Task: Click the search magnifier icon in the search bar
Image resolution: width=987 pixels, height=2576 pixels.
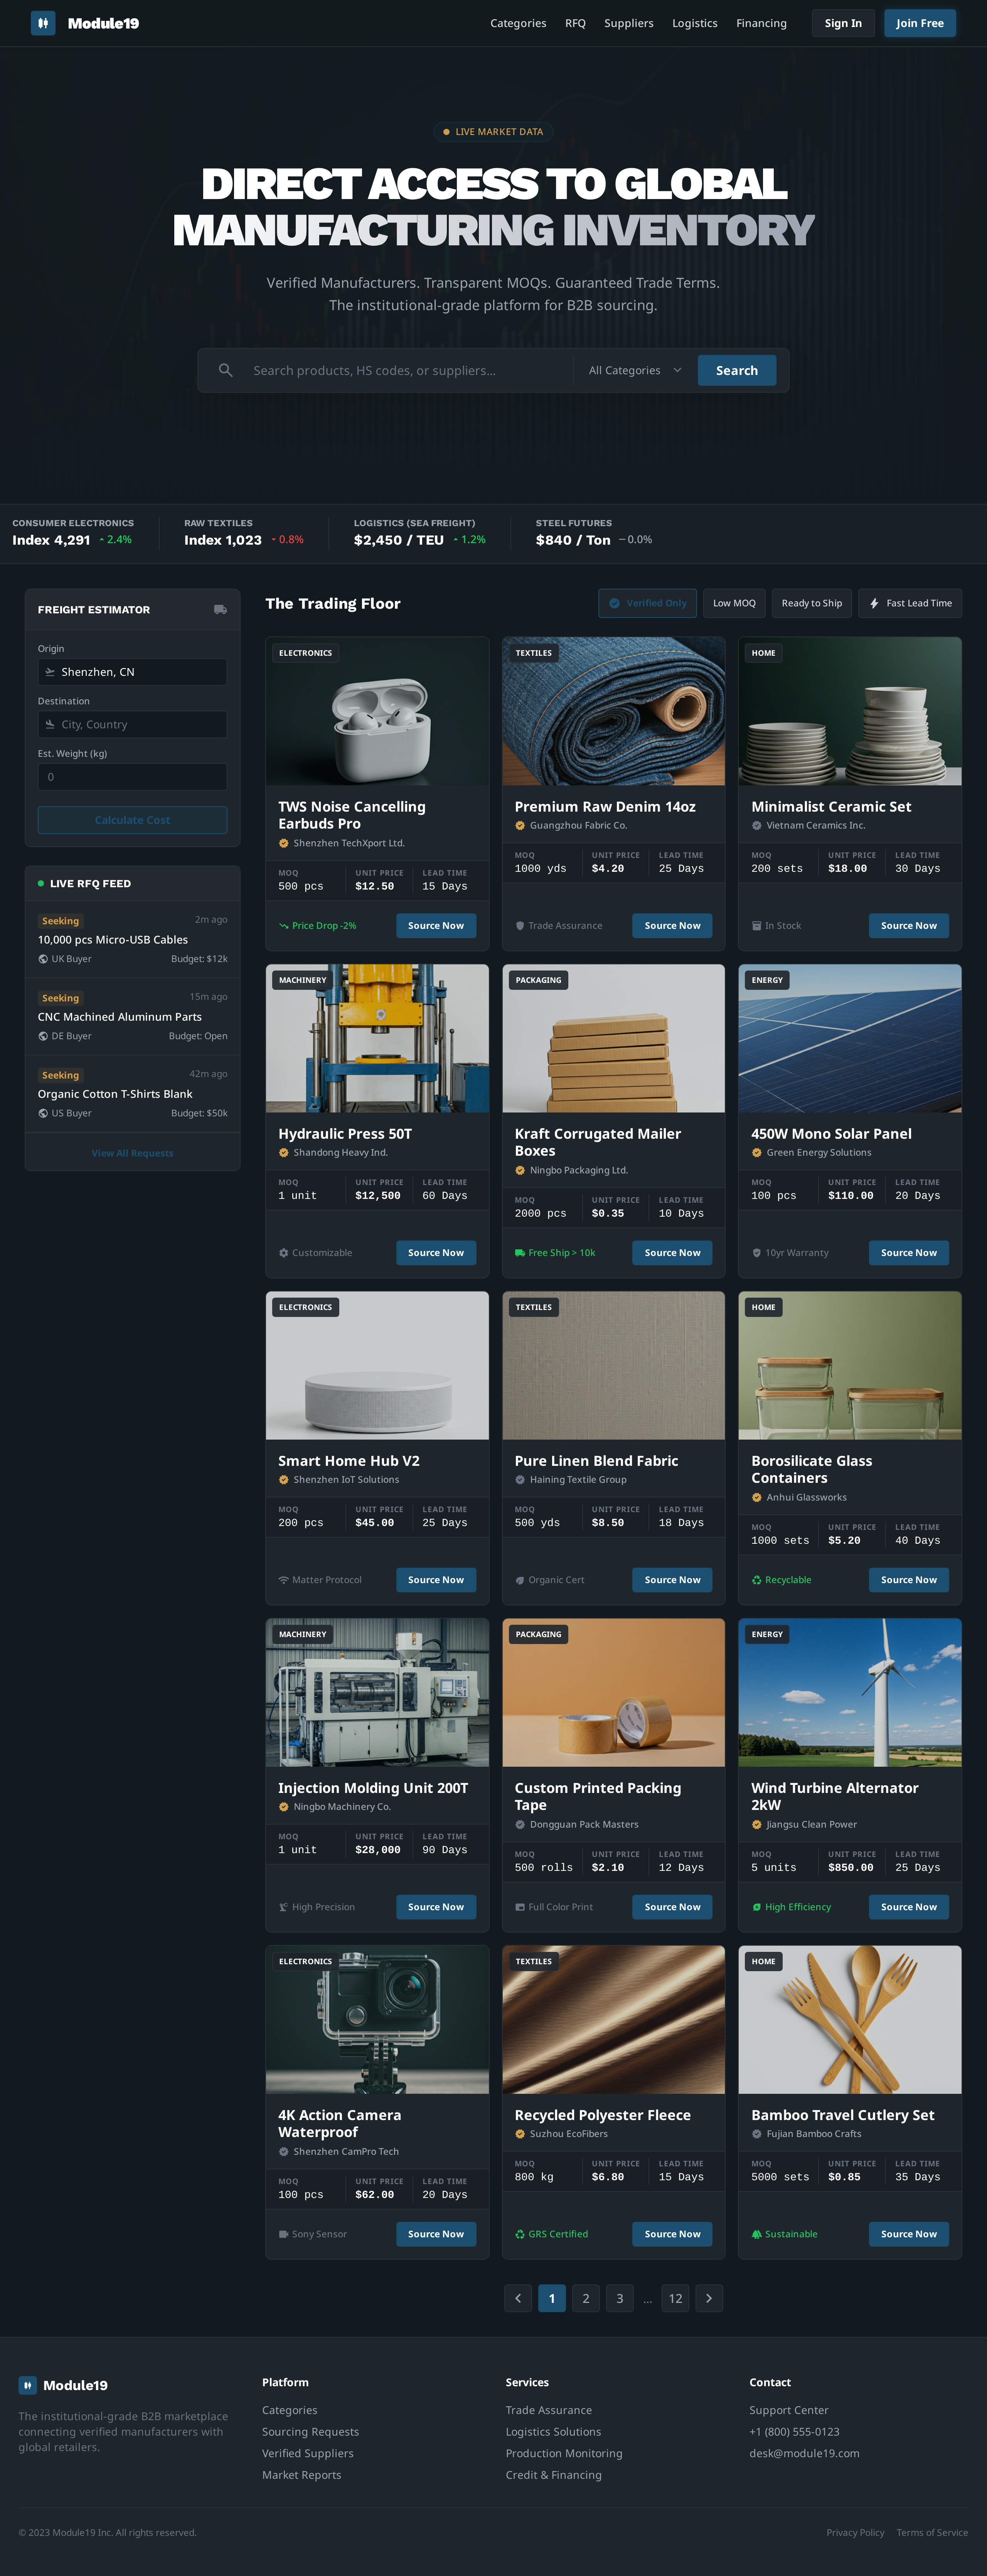Action: tap(227, 370)
